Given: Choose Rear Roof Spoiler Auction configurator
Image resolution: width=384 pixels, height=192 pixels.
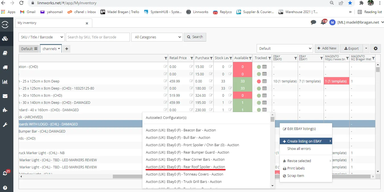Looking at the screenshot, I should 185,167.
